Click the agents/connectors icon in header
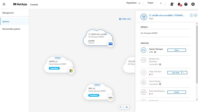The image size is (198, 112). pyautogui.click(x=172, y=4)
